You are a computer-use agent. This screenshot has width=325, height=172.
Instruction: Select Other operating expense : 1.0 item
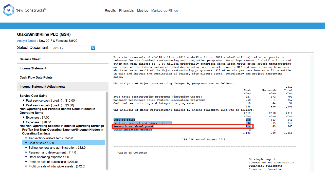49,157
